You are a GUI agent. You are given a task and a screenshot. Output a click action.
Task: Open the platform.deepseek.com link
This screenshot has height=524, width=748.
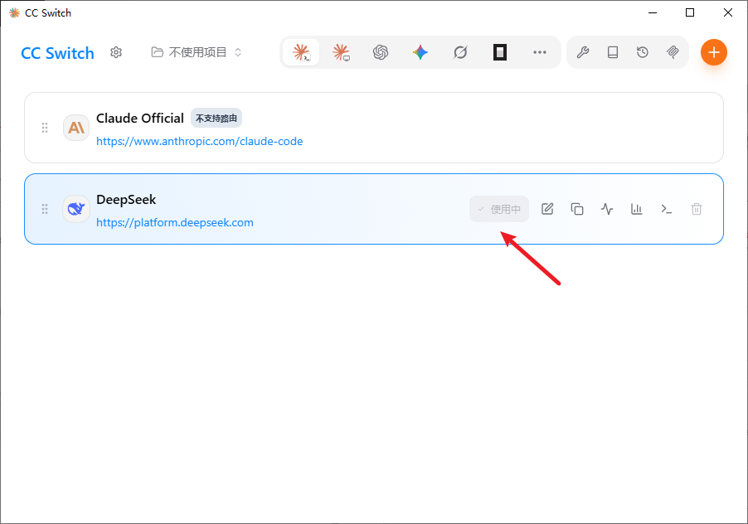175,223
